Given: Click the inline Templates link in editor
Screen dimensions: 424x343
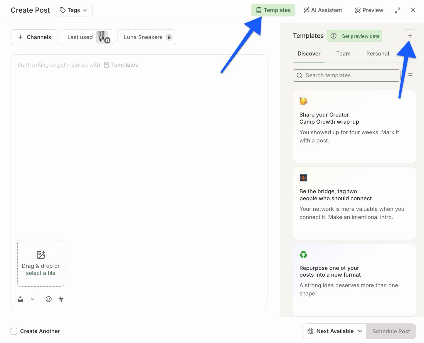Looking at the screenshot, I should 121,65.
